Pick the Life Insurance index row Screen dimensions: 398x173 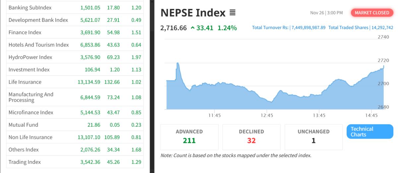point(25,82)
